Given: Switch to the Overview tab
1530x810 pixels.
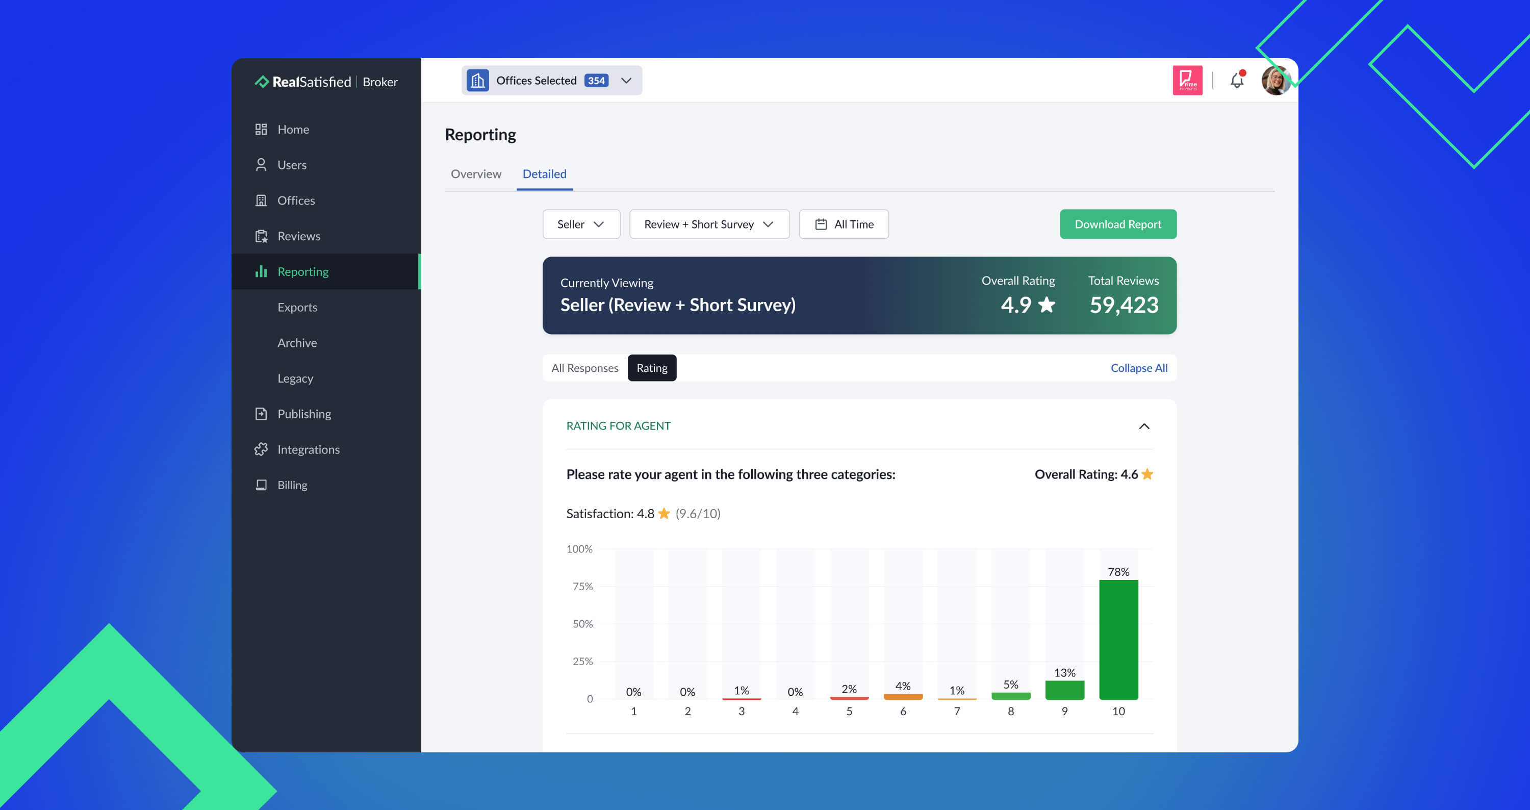Looking at the screenshot, I should click(x=476, y=174).
